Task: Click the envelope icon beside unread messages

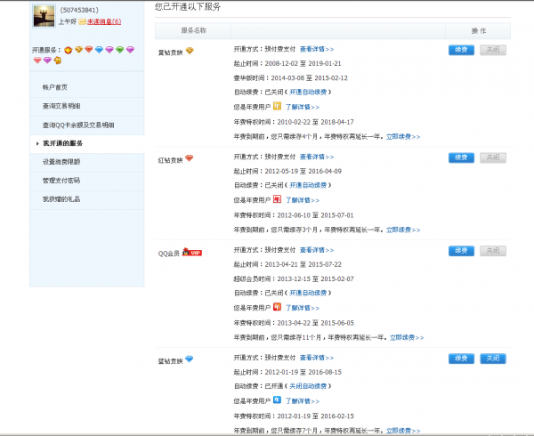Action: tap(82, 21)
